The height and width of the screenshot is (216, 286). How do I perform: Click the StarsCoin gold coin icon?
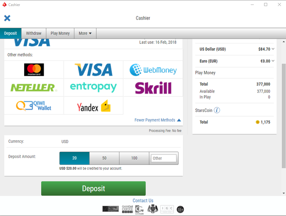click(257, 122)
